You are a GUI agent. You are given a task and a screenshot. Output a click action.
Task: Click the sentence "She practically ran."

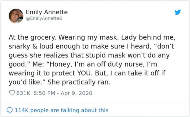(79, 82)
